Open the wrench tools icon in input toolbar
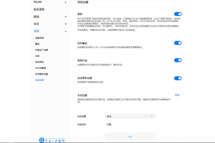The image size is (215, 143). [x=56, y=140]
